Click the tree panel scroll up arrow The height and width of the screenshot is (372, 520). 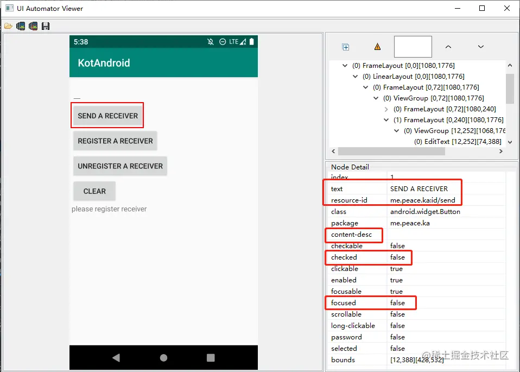coord(510,65)
